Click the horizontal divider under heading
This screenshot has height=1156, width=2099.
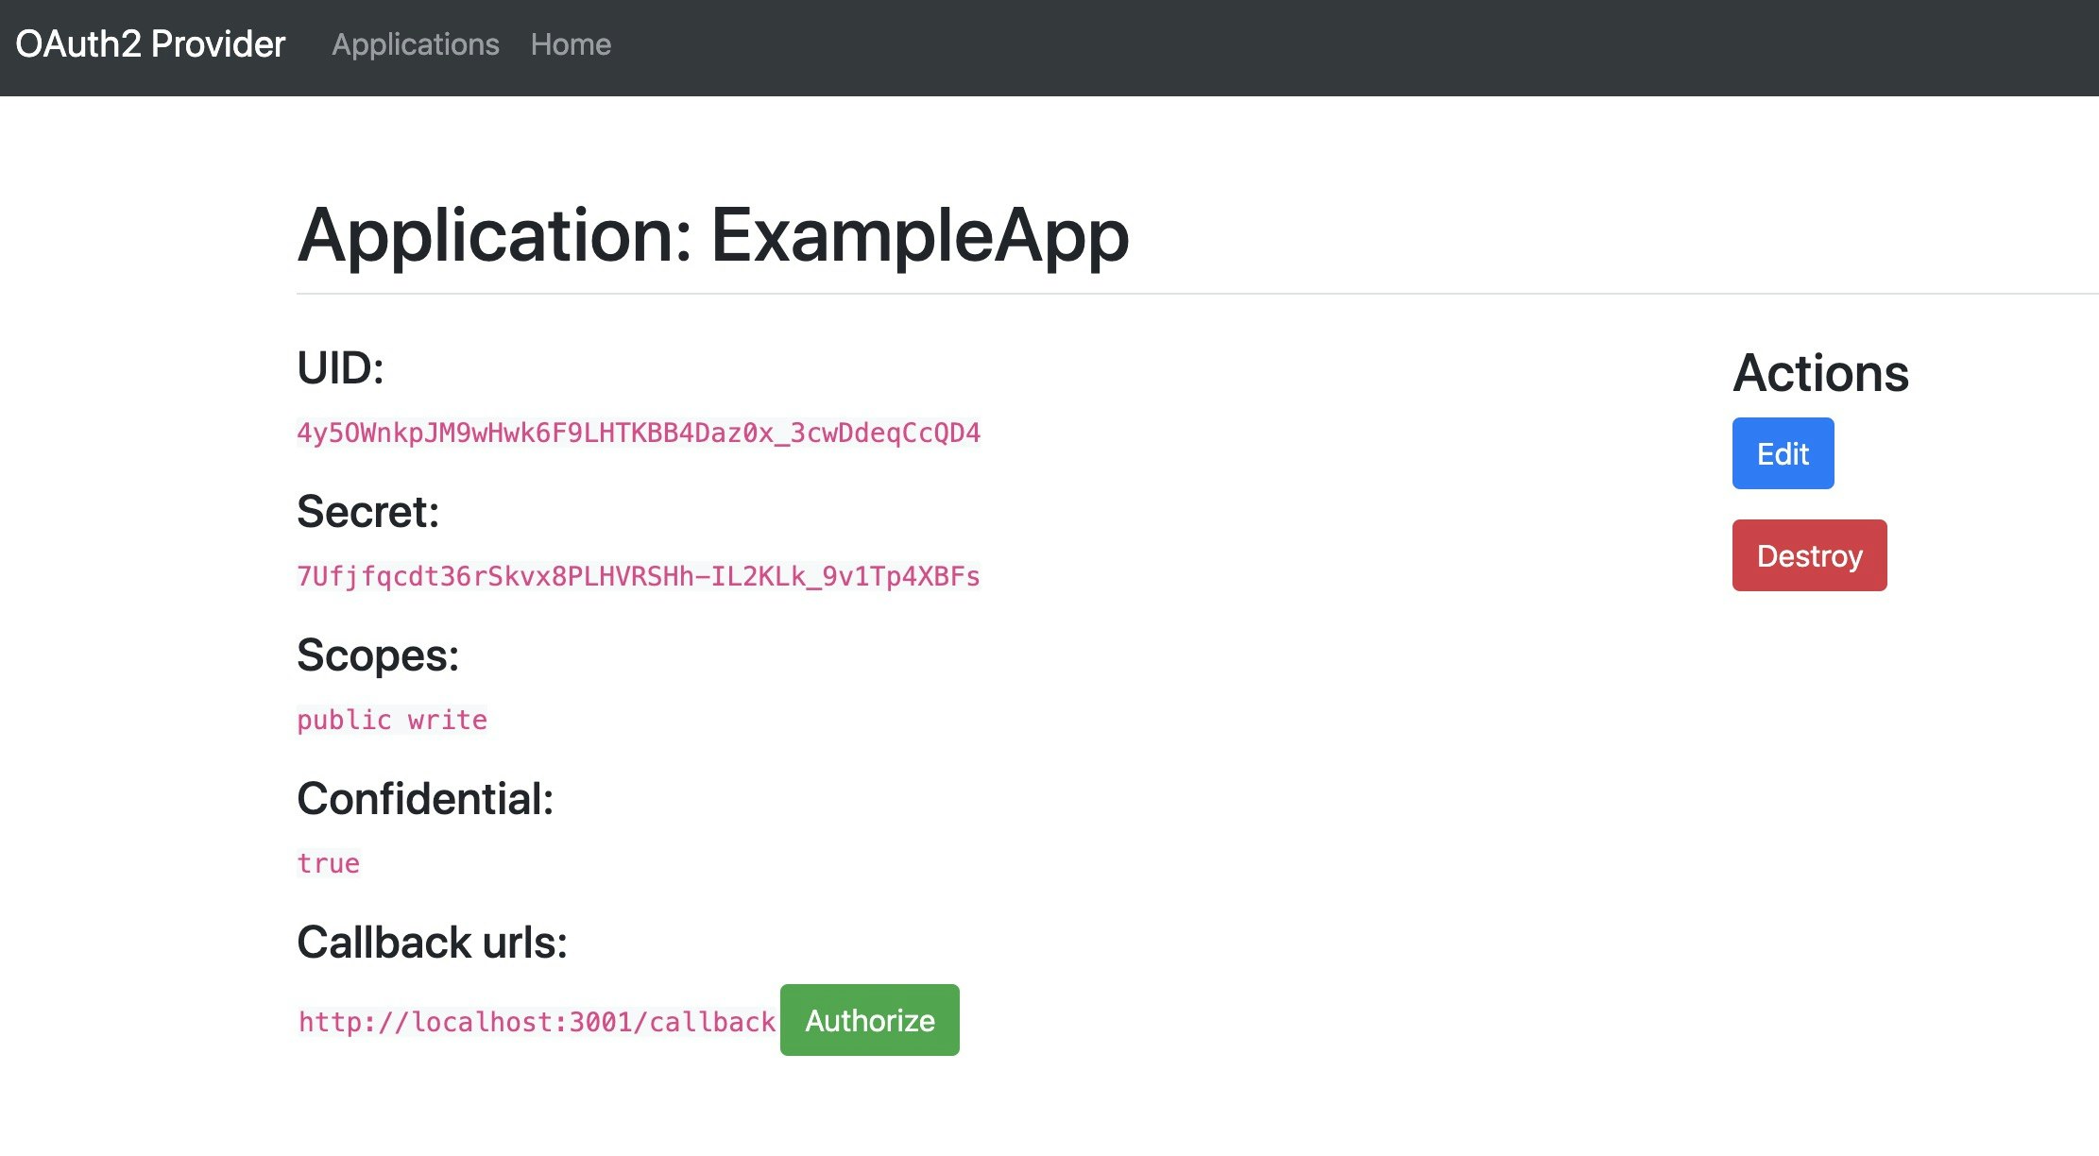click(x=1134, y=294)
